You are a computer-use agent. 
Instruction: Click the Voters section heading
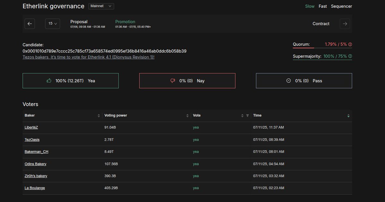point(30,104)
